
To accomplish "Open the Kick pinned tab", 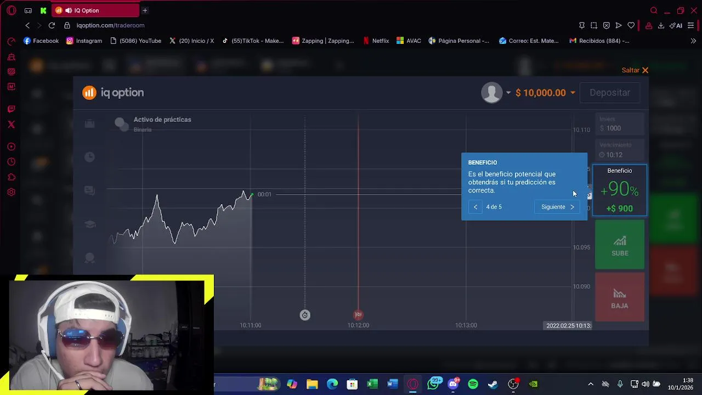I will click(x=43, y=10).
